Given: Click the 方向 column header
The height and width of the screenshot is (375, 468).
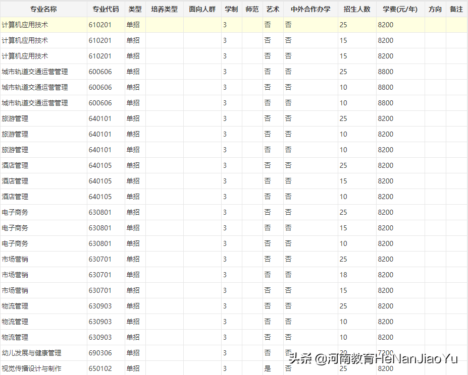Looking at the screenshot, I should (435, 9).
